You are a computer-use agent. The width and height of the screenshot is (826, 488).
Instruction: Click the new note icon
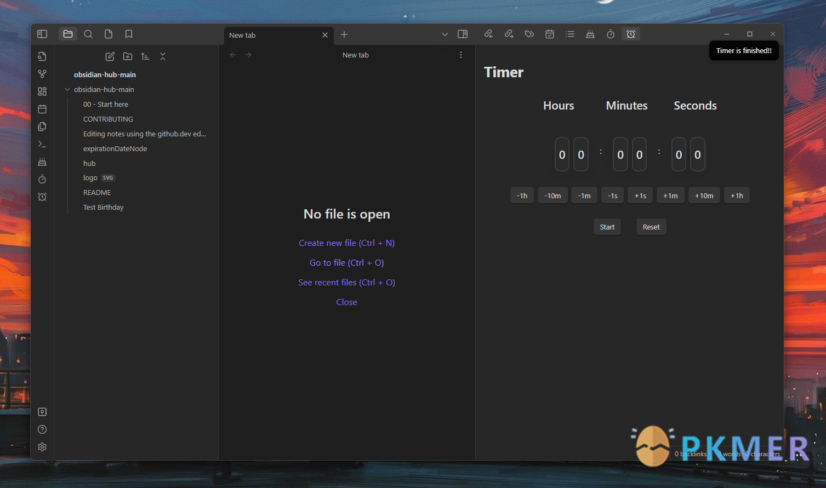tap(110, 56)
